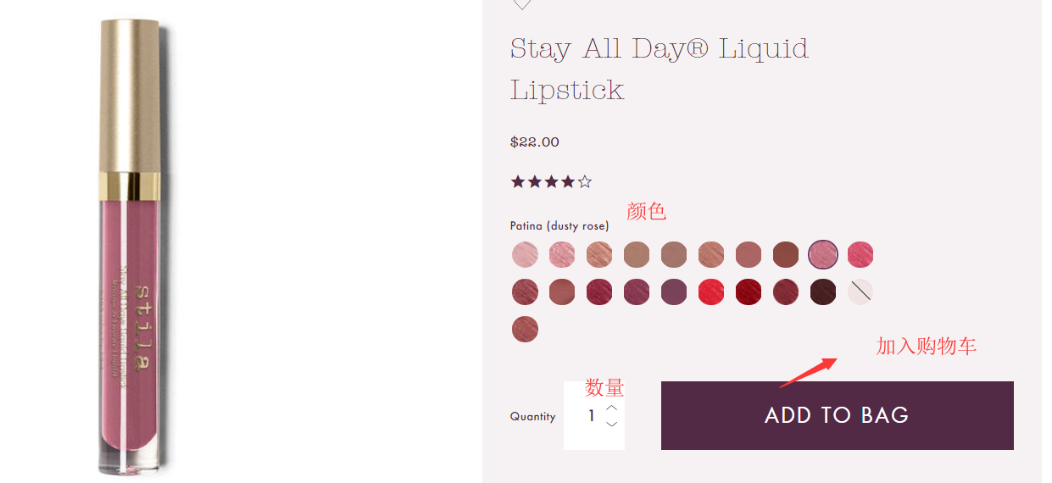
Task: Decrease quantity with the down arrow
Action: [x=612, y=424]
